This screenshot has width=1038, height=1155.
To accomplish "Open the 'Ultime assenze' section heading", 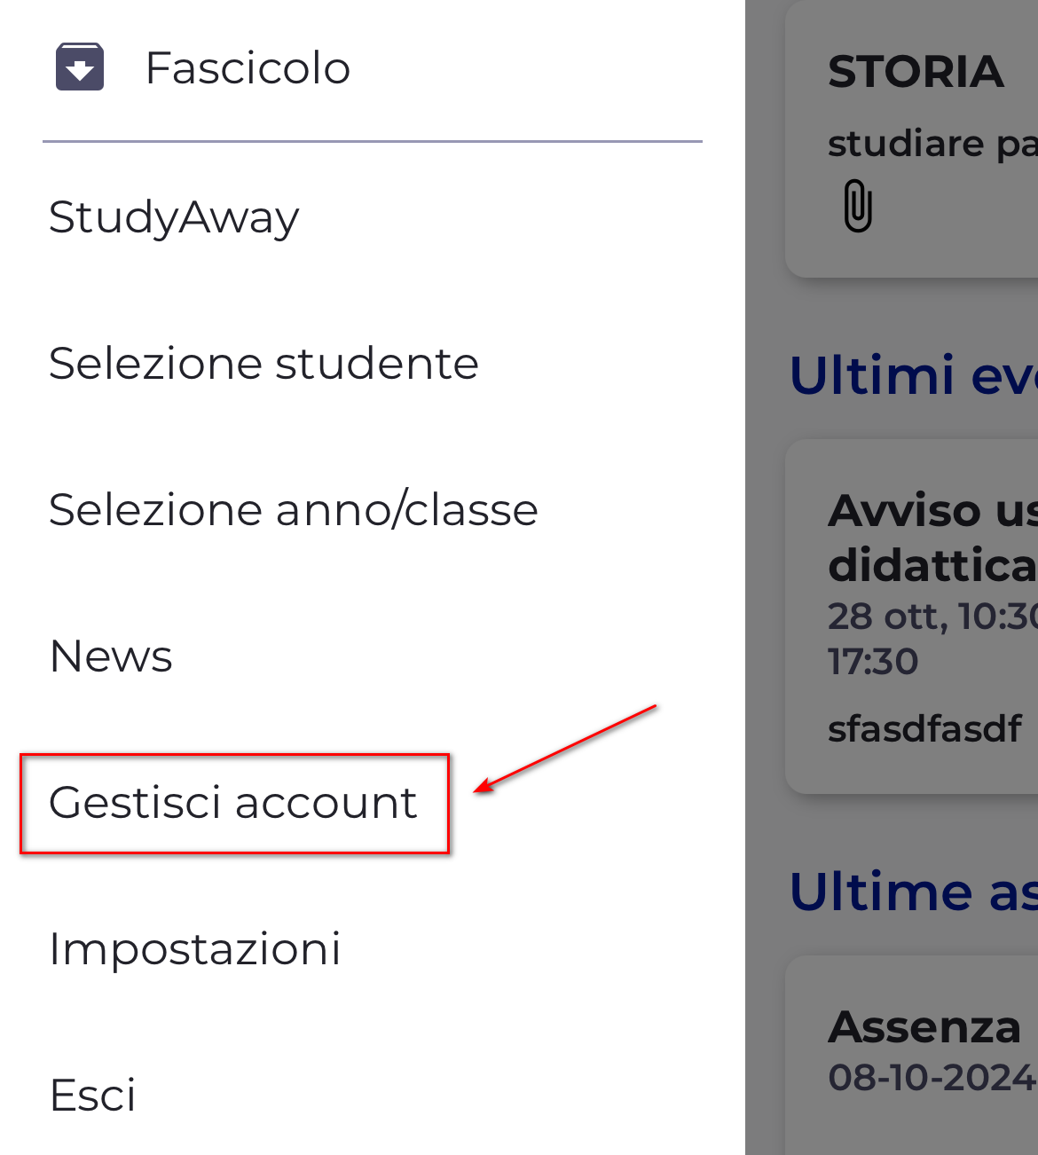I will 913,892.
